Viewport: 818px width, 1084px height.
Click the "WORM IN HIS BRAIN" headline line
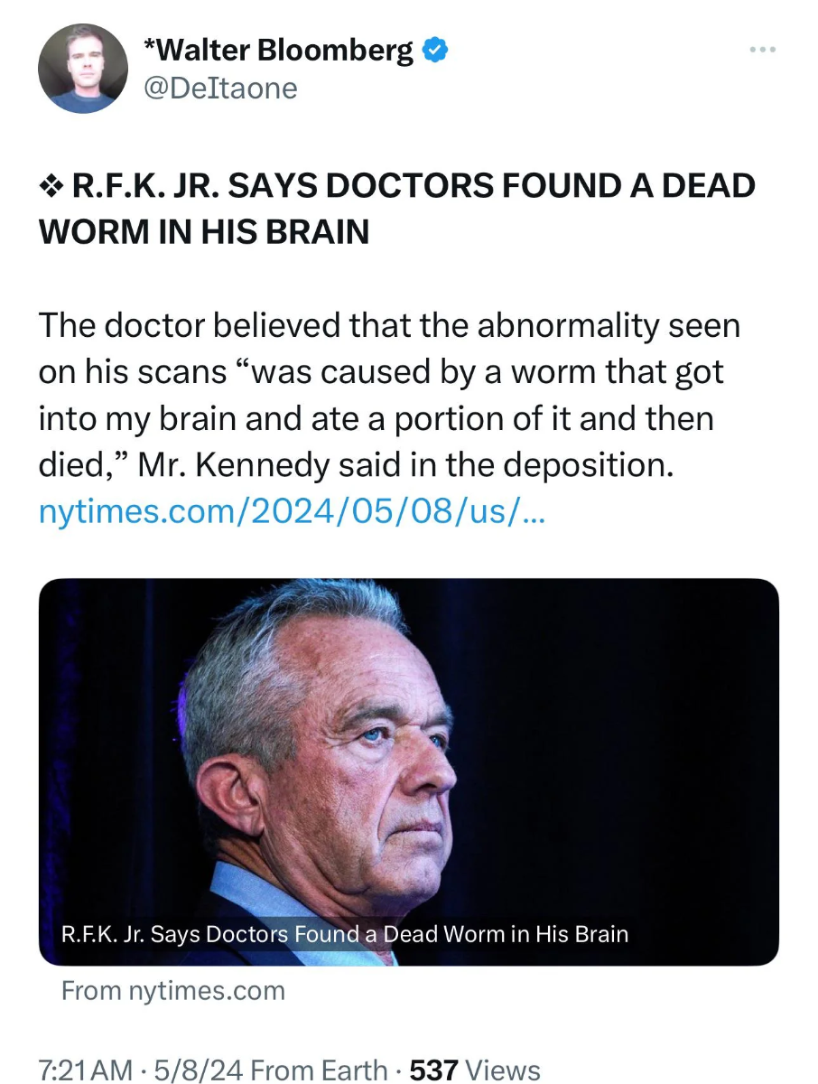pos(204,231)
